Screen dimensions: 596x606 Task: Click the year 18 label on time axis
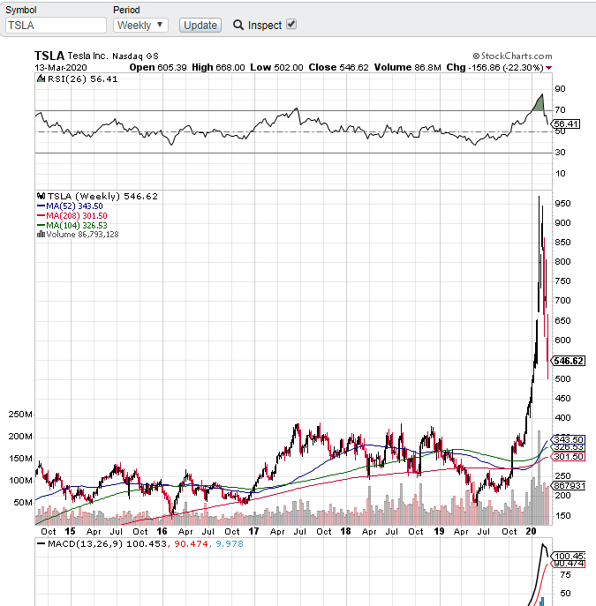tap(345, 531)
